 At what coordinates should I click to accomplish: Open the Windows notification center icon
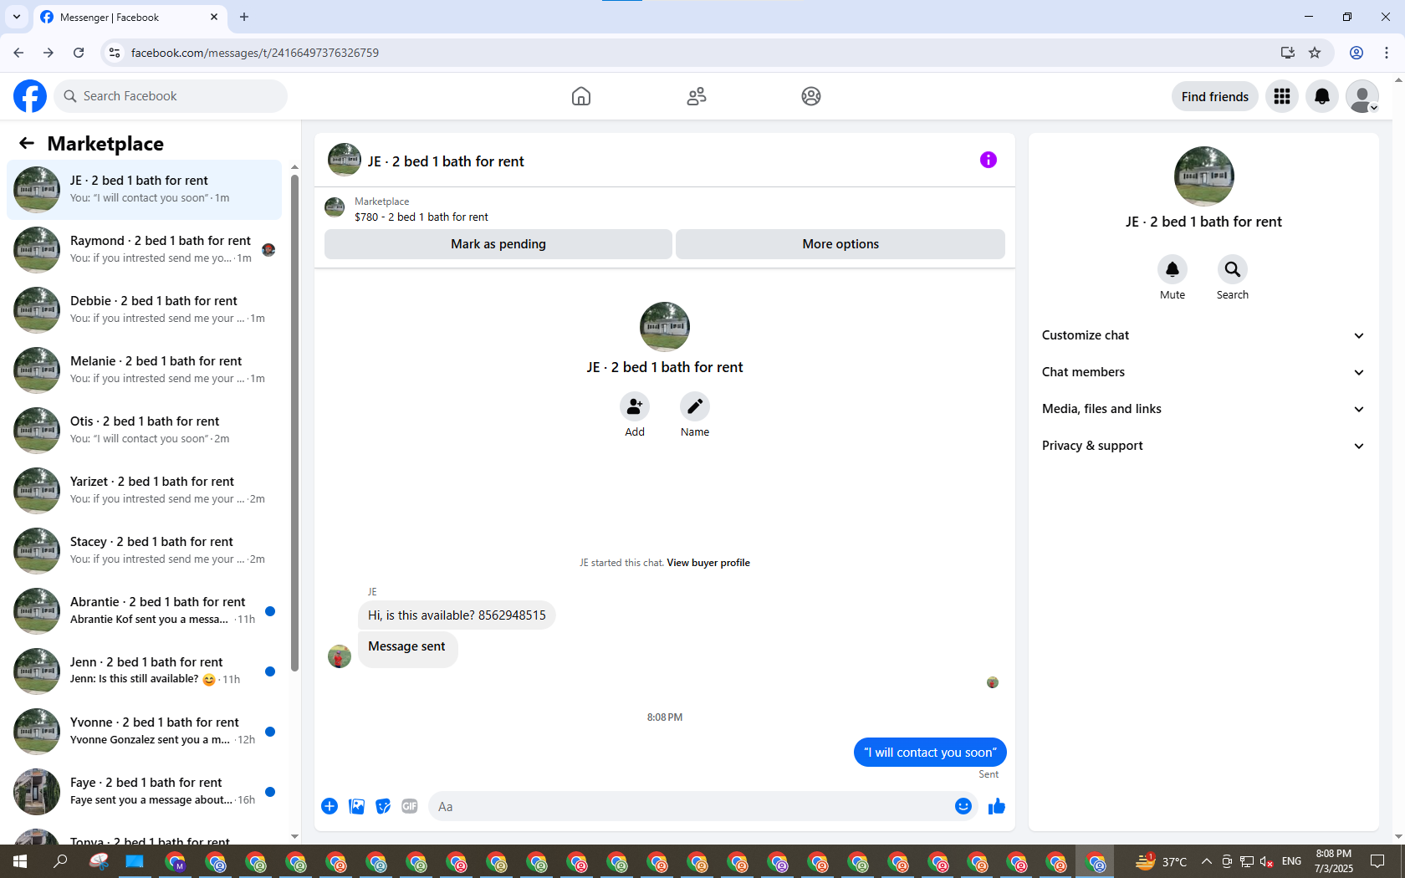(x=1377, y=861)
